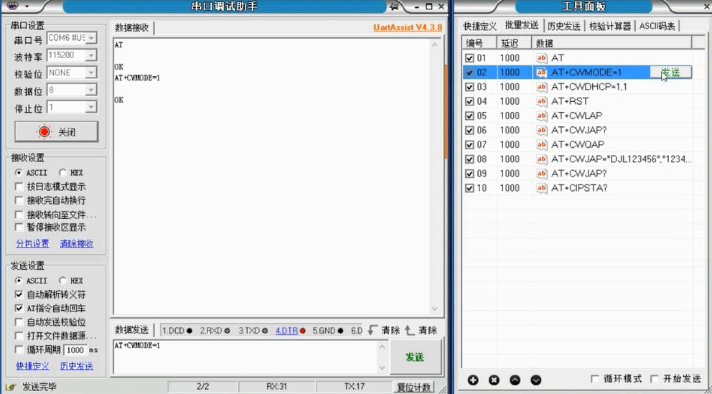This screenshot has width=712, height=394.
Task: Open the 数据位 dropdown
Action: click(91, 90)
